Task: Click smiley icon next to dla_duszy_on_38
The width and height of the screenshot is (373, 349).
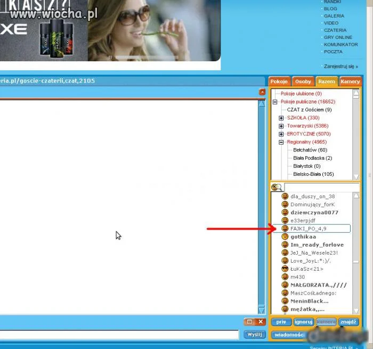Action: click(285, 196)
